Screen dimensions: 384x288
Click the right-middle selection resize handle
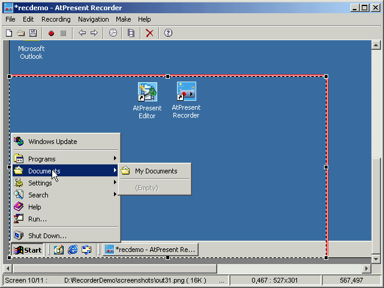326,167
